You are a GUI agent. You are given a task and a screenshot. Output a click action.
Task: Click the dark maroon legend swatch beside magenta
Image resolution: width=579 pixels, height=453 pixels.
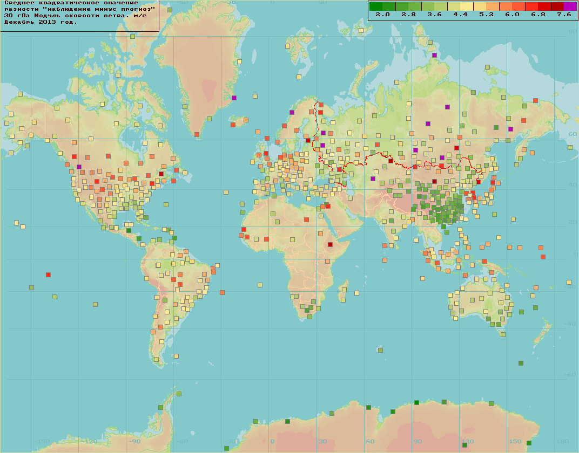(557, 6)
